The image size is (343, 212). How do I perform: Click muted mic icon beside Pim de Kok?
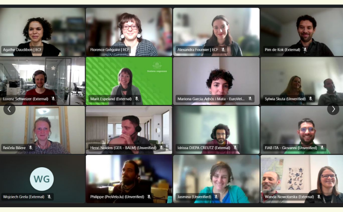305,50
